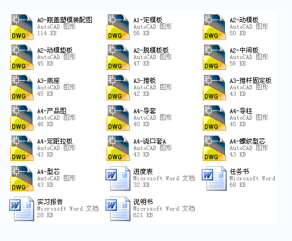Click the A3-推板 file name

pyautogui.click(x=144, y=81)
